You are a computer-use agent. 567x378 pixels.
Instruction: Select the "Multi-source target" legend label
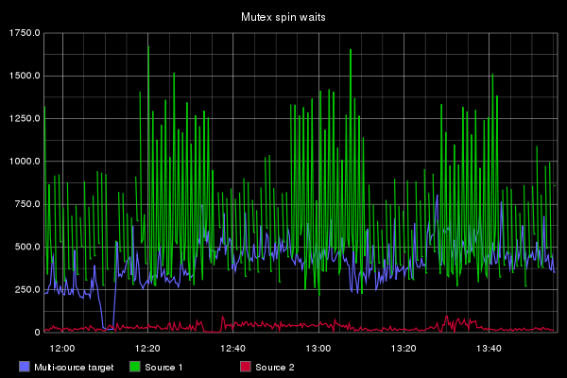pos(74,367)
